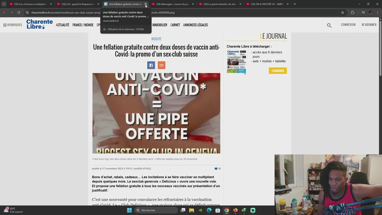Click the S'abonner yellow button

(x=278, y=71)
